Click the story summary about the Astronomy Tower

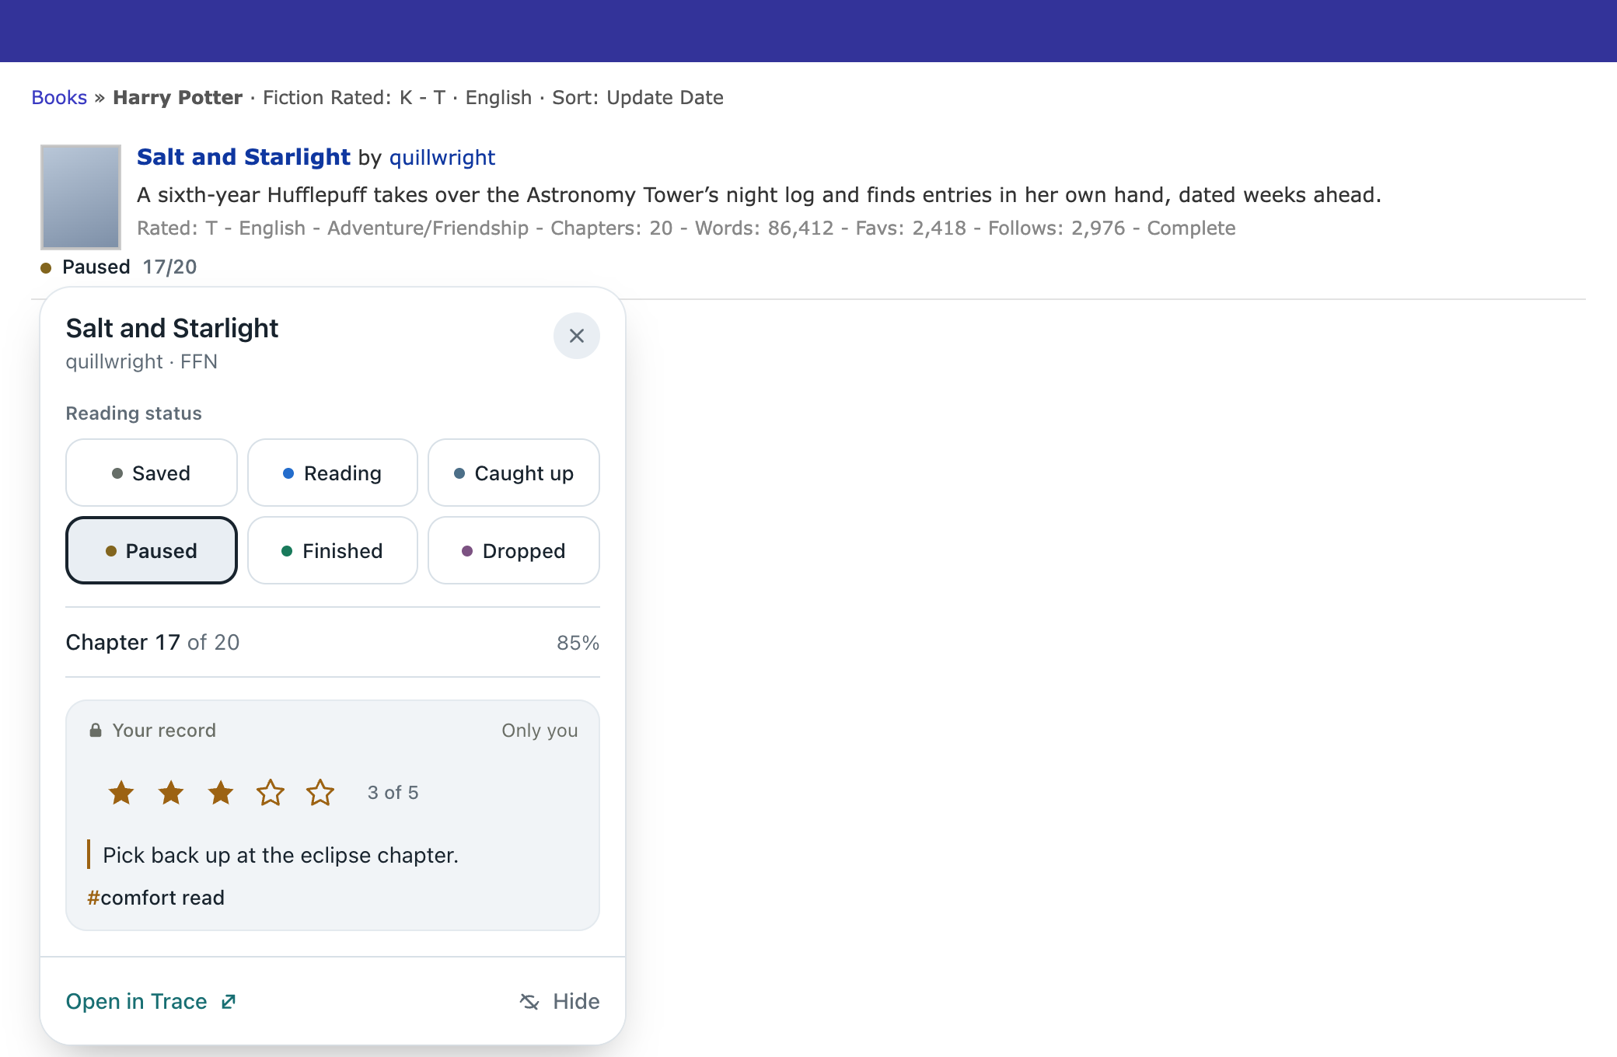pyautogui.click(x=759, y=194)
